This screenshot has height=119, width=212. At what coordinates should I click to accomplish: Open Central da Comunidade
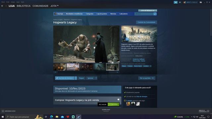pyautogui.click(x=146, y=22)
